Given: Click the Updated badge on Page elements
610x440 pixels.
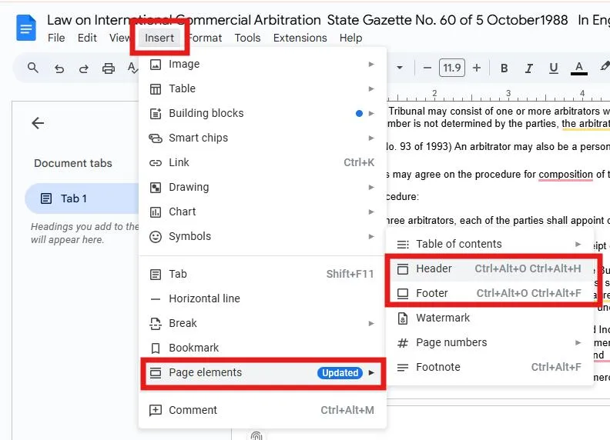Looking at the screenshot, I should [x=340, y=373].
